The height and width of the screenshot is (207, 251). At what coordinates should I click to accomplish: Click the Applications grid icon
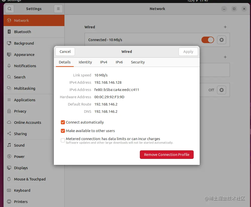[9, 100]
